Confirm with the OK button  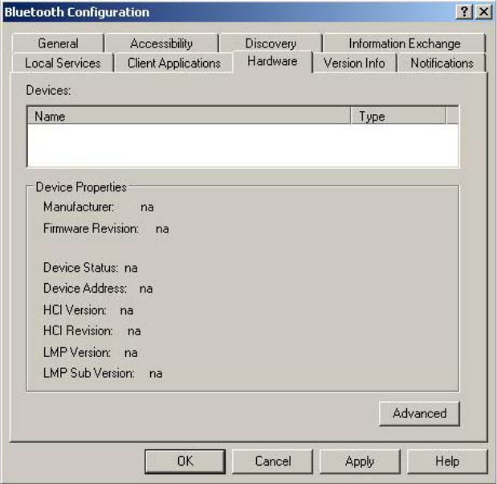(x=185, y=461)
